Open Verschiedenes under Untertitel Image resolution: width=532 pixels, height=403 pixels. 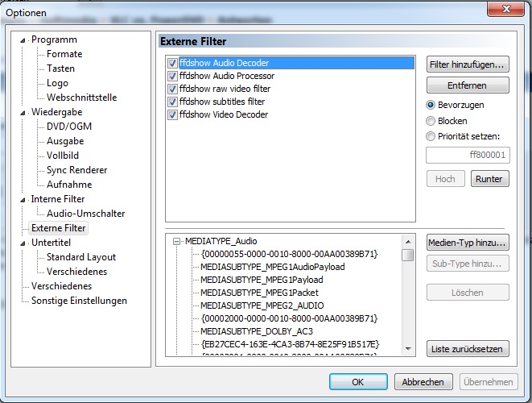77,272
